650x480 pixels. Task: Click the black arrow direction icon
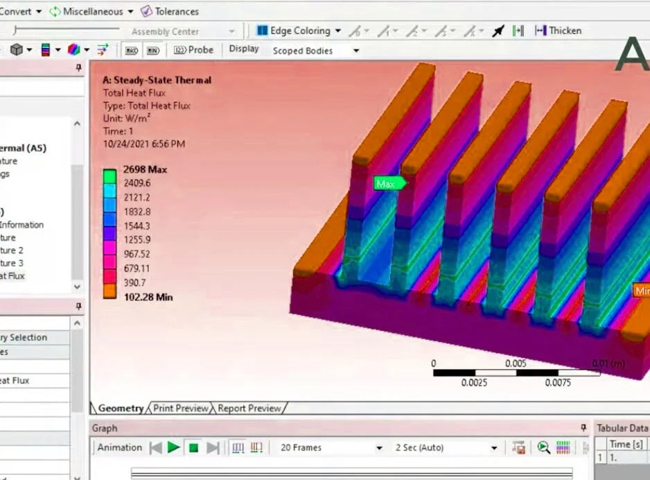pos(498,31)
